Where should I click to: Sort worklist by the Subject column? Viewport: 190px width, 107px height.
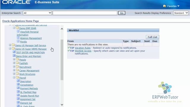pos(136,41)
